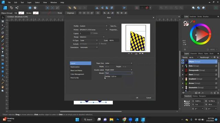Click the Flip Horizontal toolbar icon
This screenshot has height=123, width=220.
pyautogui.click(x=97, y=8)
